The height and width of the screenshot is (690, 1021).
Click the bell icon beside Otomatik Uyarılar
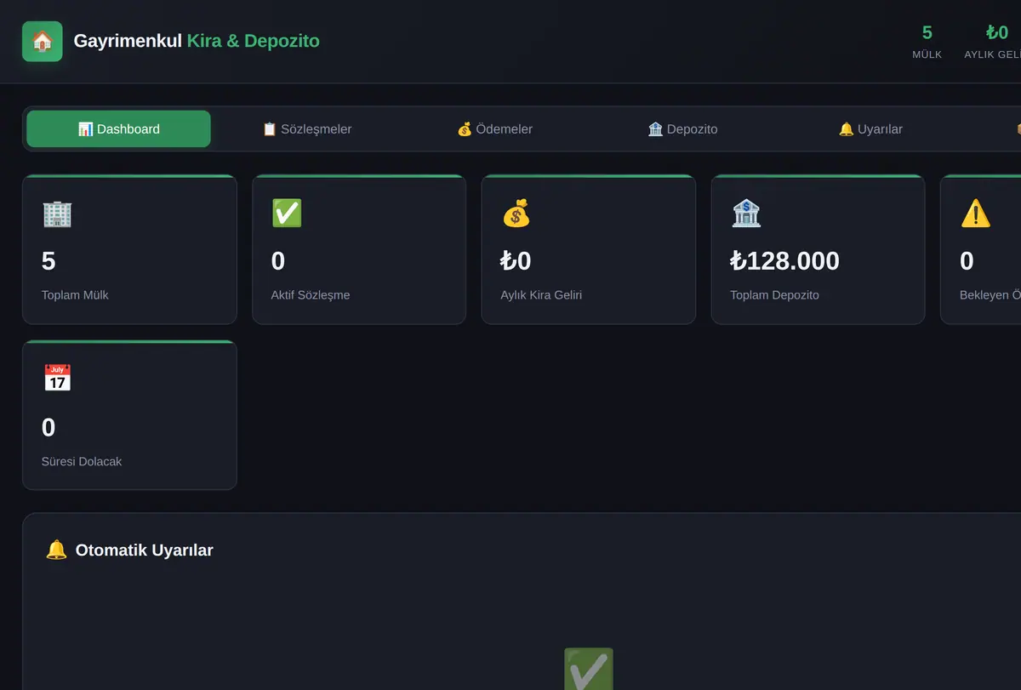click(x=56, y=550)
